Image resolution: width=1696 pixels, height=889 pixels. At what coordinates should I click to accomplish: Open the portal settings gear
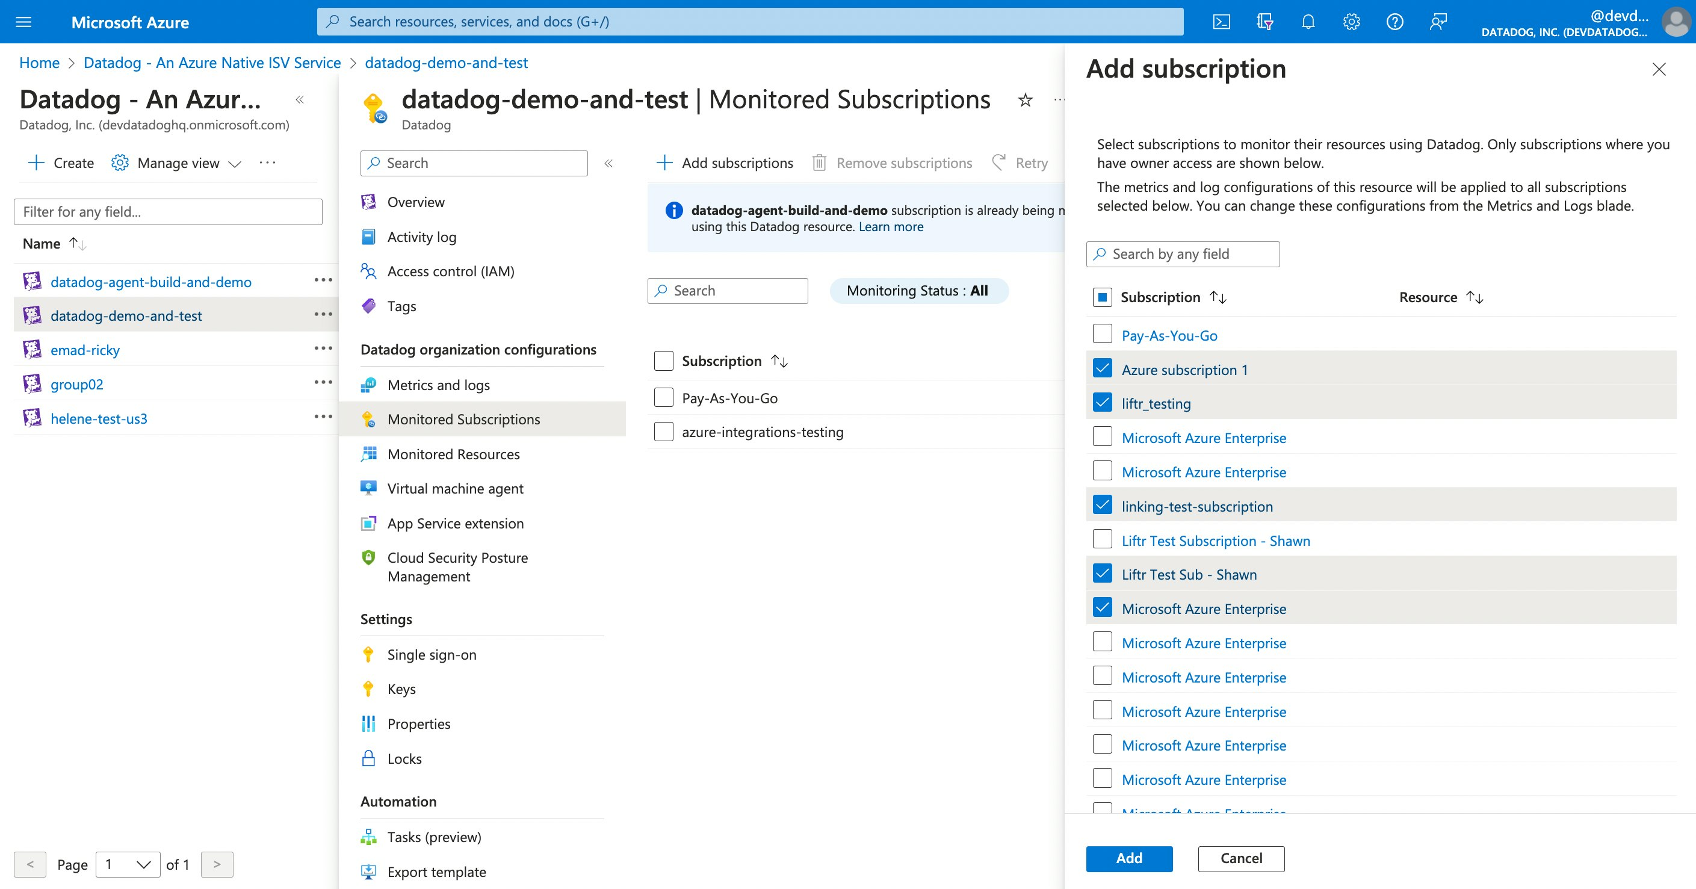tap(1351, 21)
